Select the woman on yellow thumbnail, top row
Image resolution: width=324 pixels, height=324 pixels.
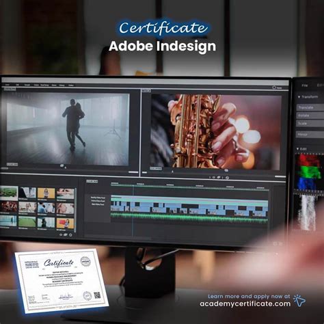(46, 193)
